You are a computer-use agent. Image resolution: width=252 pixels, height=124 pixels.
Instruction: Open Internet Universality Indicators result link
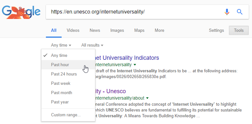[127, 58]
